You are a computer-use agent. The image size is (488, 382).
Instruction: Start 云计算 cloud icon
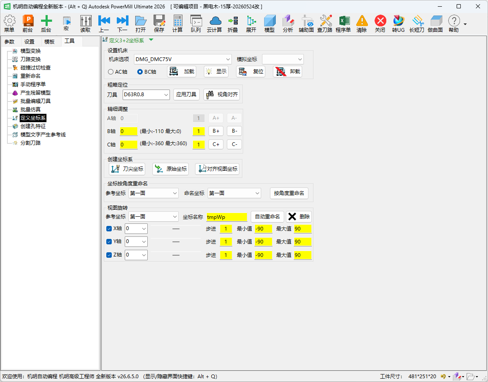[214, 24]
